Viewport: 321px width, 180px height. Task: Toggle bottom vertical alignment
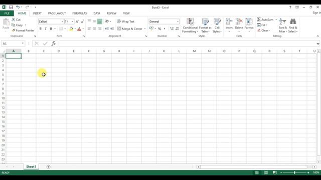[100, 21]
